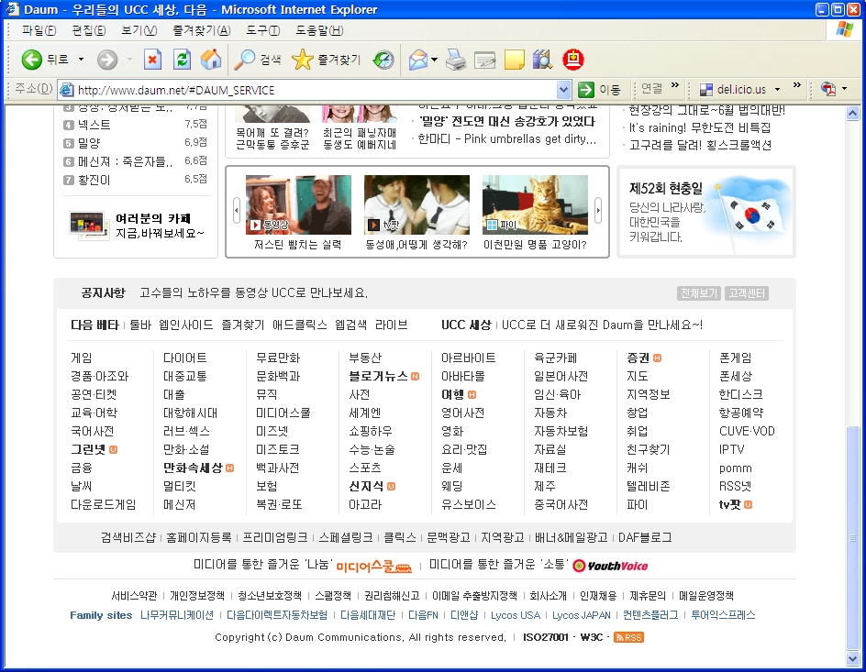
Task: Click 밀양 movie ranking entry
Action: coord(89,143)
